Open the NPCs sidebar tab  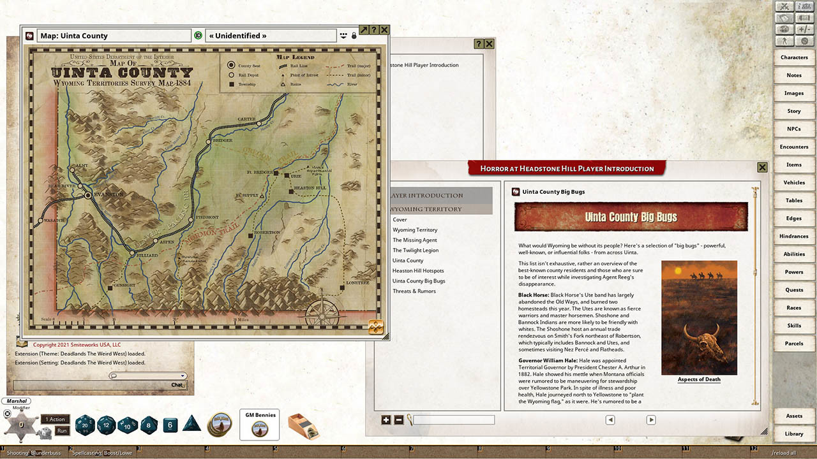(793, 129)
